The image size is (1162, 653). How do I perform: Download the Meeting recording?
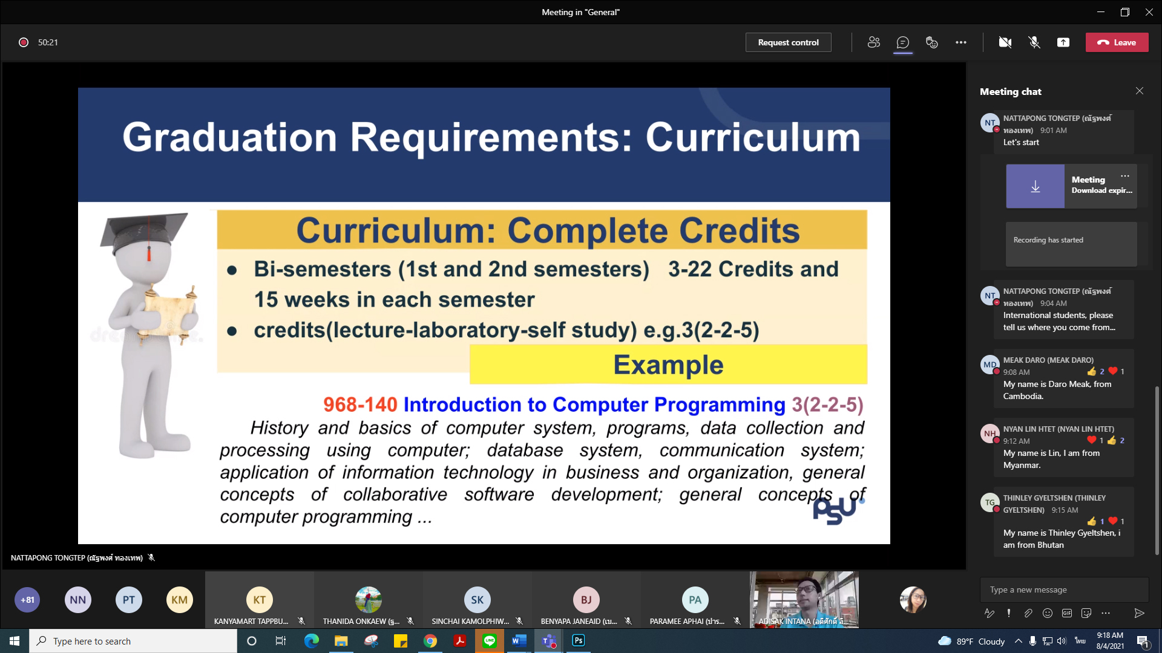[x=1035, y=186]
